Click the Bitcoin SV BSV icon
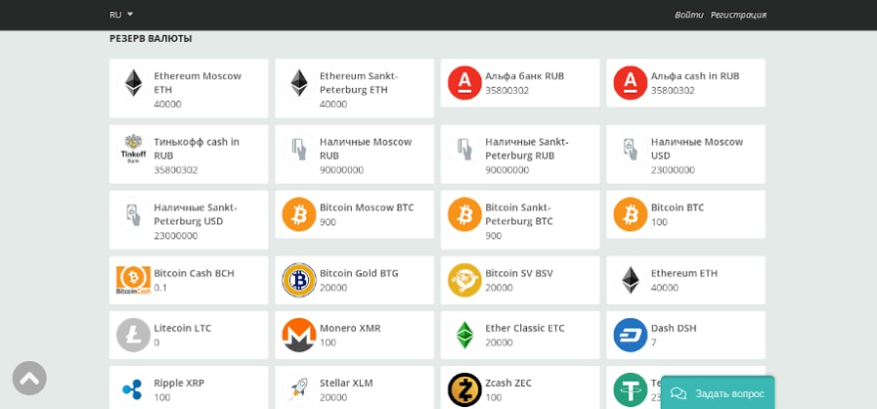877x409 pixels. [x=464, y=280]
